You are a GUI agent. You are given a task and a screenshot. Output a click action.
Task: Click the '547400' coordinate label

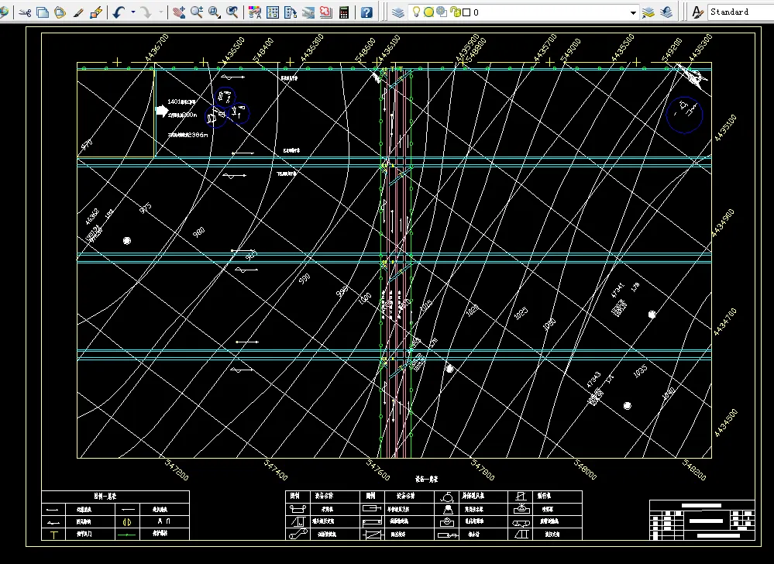(276, 469)
